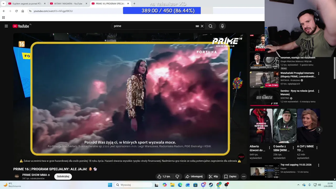Show next shorts with right chevron
Viewport: 336px width, 189px height.
319,129
